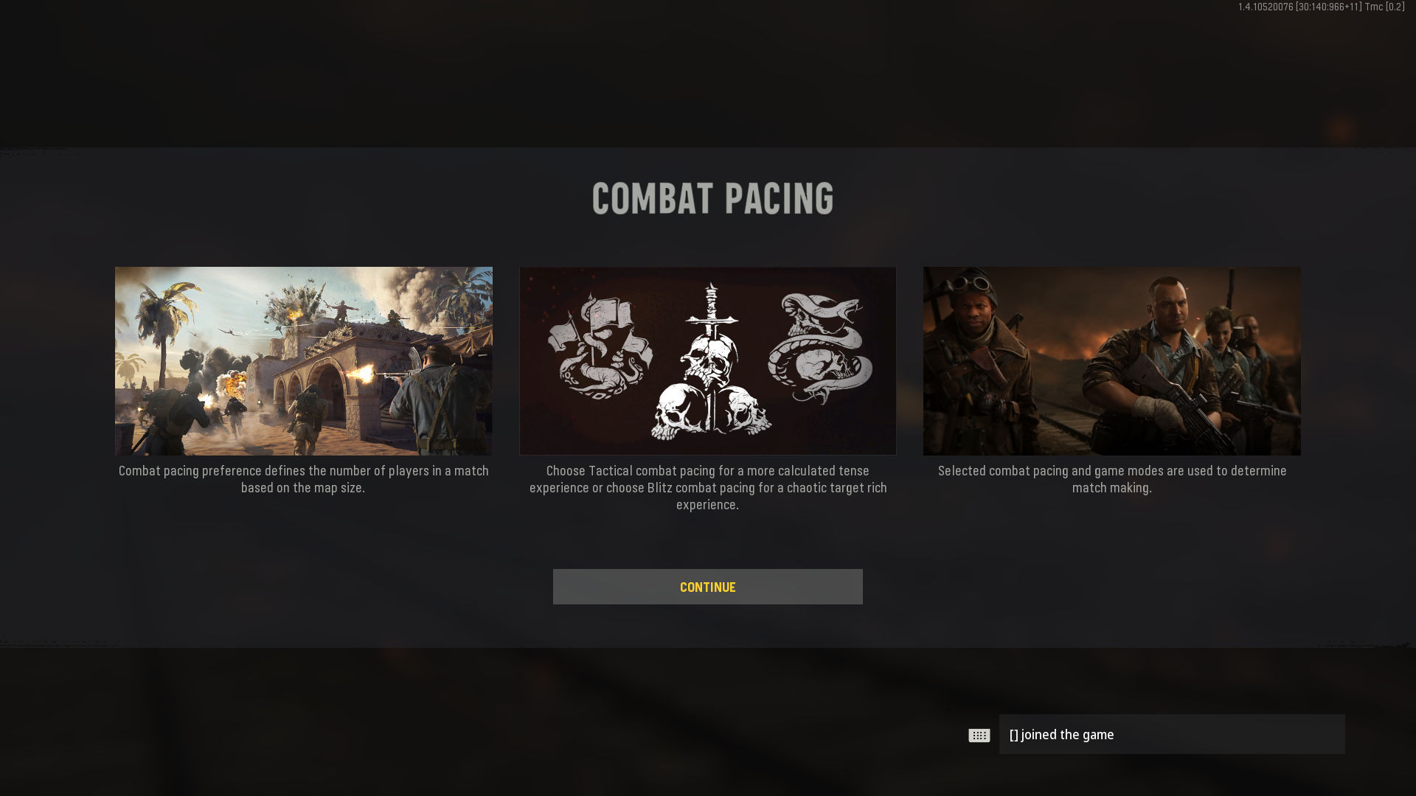Click the build version text
This screenshot has width=1416, height=796.
tap(1321, 7)
